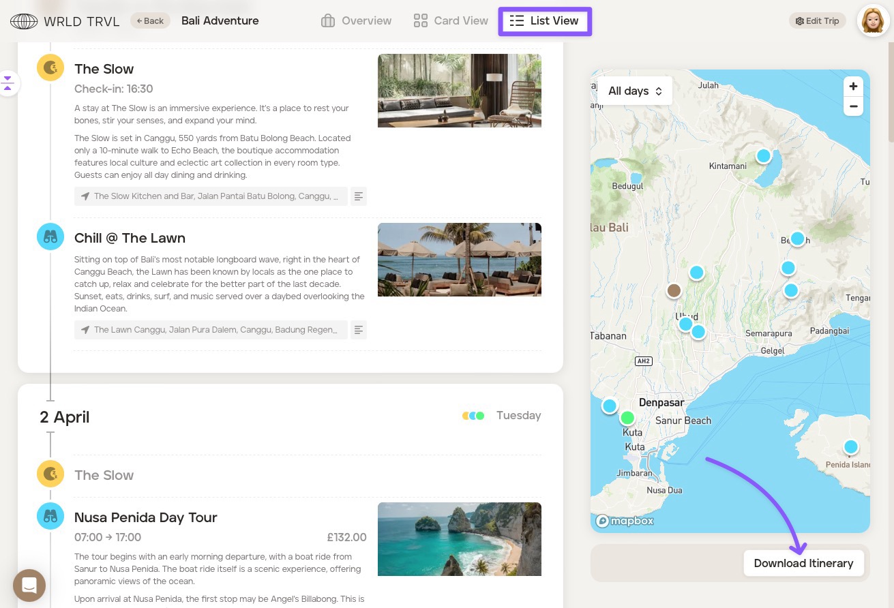Click binoculars icon beside Chill @ The Lawn
This screenshot has height=608, width=894.
click(50, 237)
